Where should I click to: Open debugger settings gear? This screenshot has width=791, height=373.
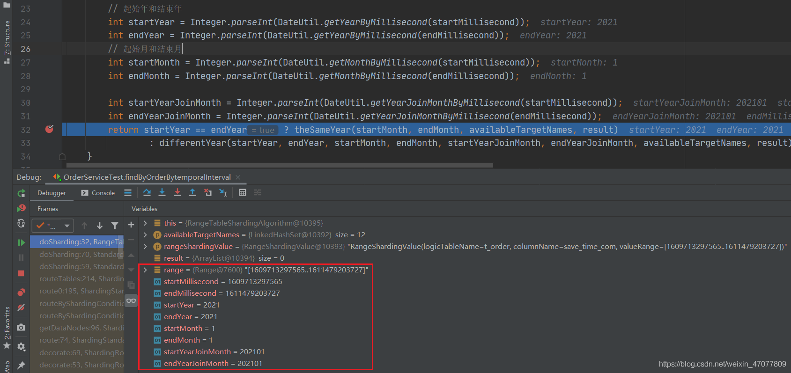coord(21,347)
